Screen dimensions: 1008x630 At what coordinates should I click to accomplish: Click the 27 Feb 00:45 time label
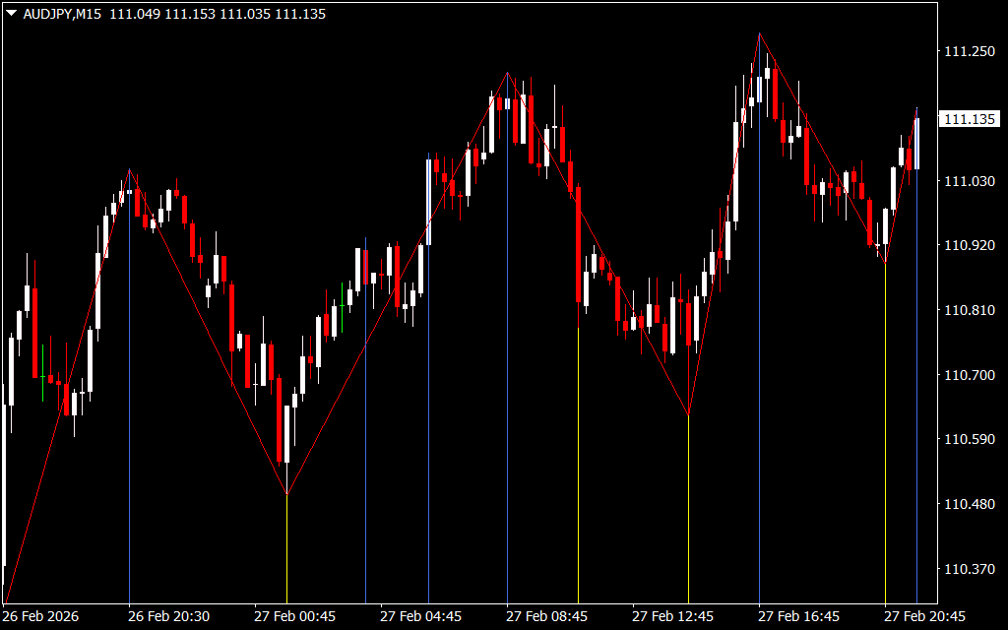click(x=294, y=616)
